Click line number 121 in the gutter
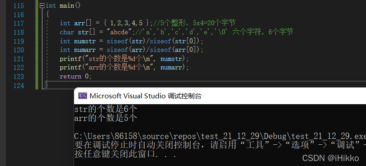Viewport: 366px width, 166px height. point(19,59)
